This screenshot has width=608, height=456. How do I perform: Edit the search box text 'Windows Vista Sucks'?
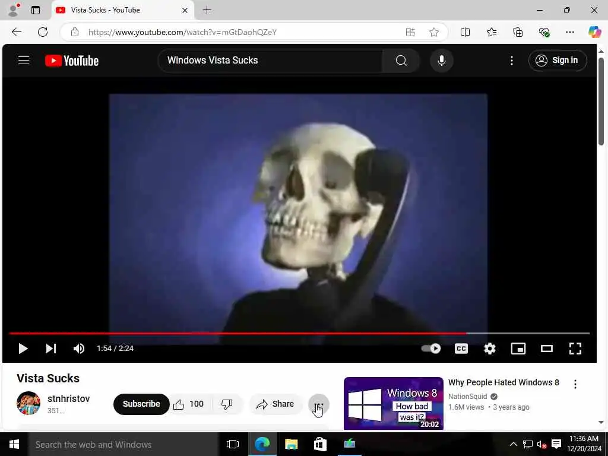pos(270,61)
